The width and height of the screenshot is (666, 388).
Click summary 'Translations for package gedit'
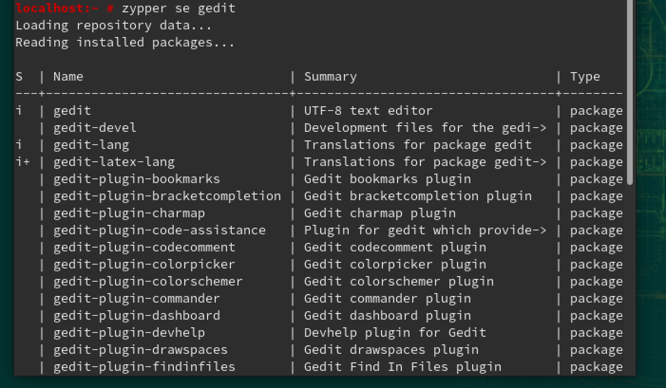click(x=418, y=145)
